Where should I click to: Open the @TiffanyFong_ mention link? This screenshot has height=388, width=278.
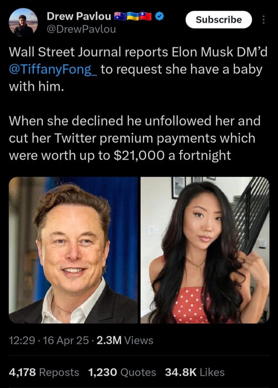click(x=54, y=70)
